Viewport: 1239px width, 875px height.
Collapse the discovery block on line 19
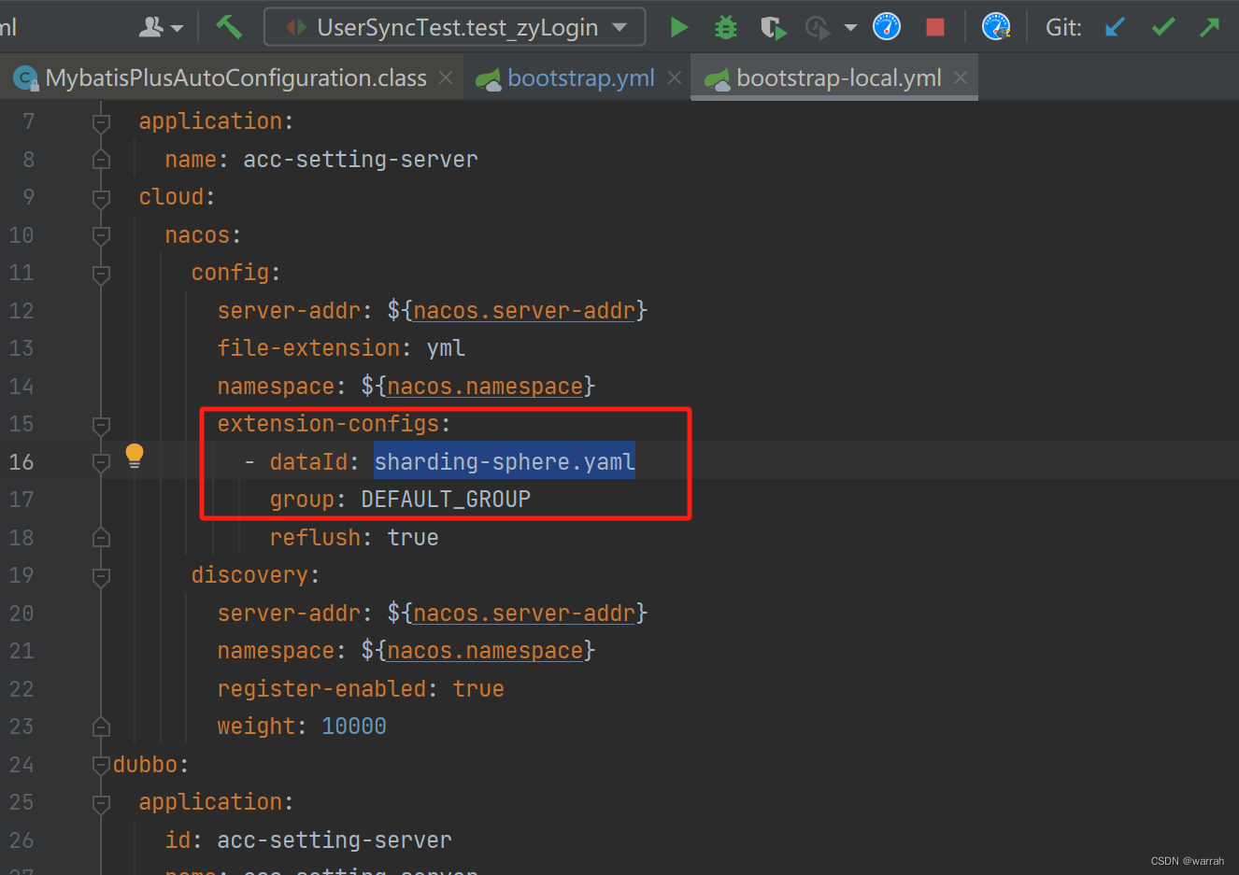(101, 576)
